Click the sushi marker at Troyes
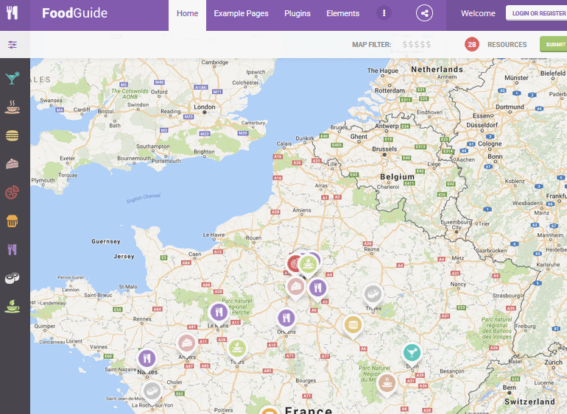Image resolution: width=567 pixels, height=414 pixels. click(373, 295)
